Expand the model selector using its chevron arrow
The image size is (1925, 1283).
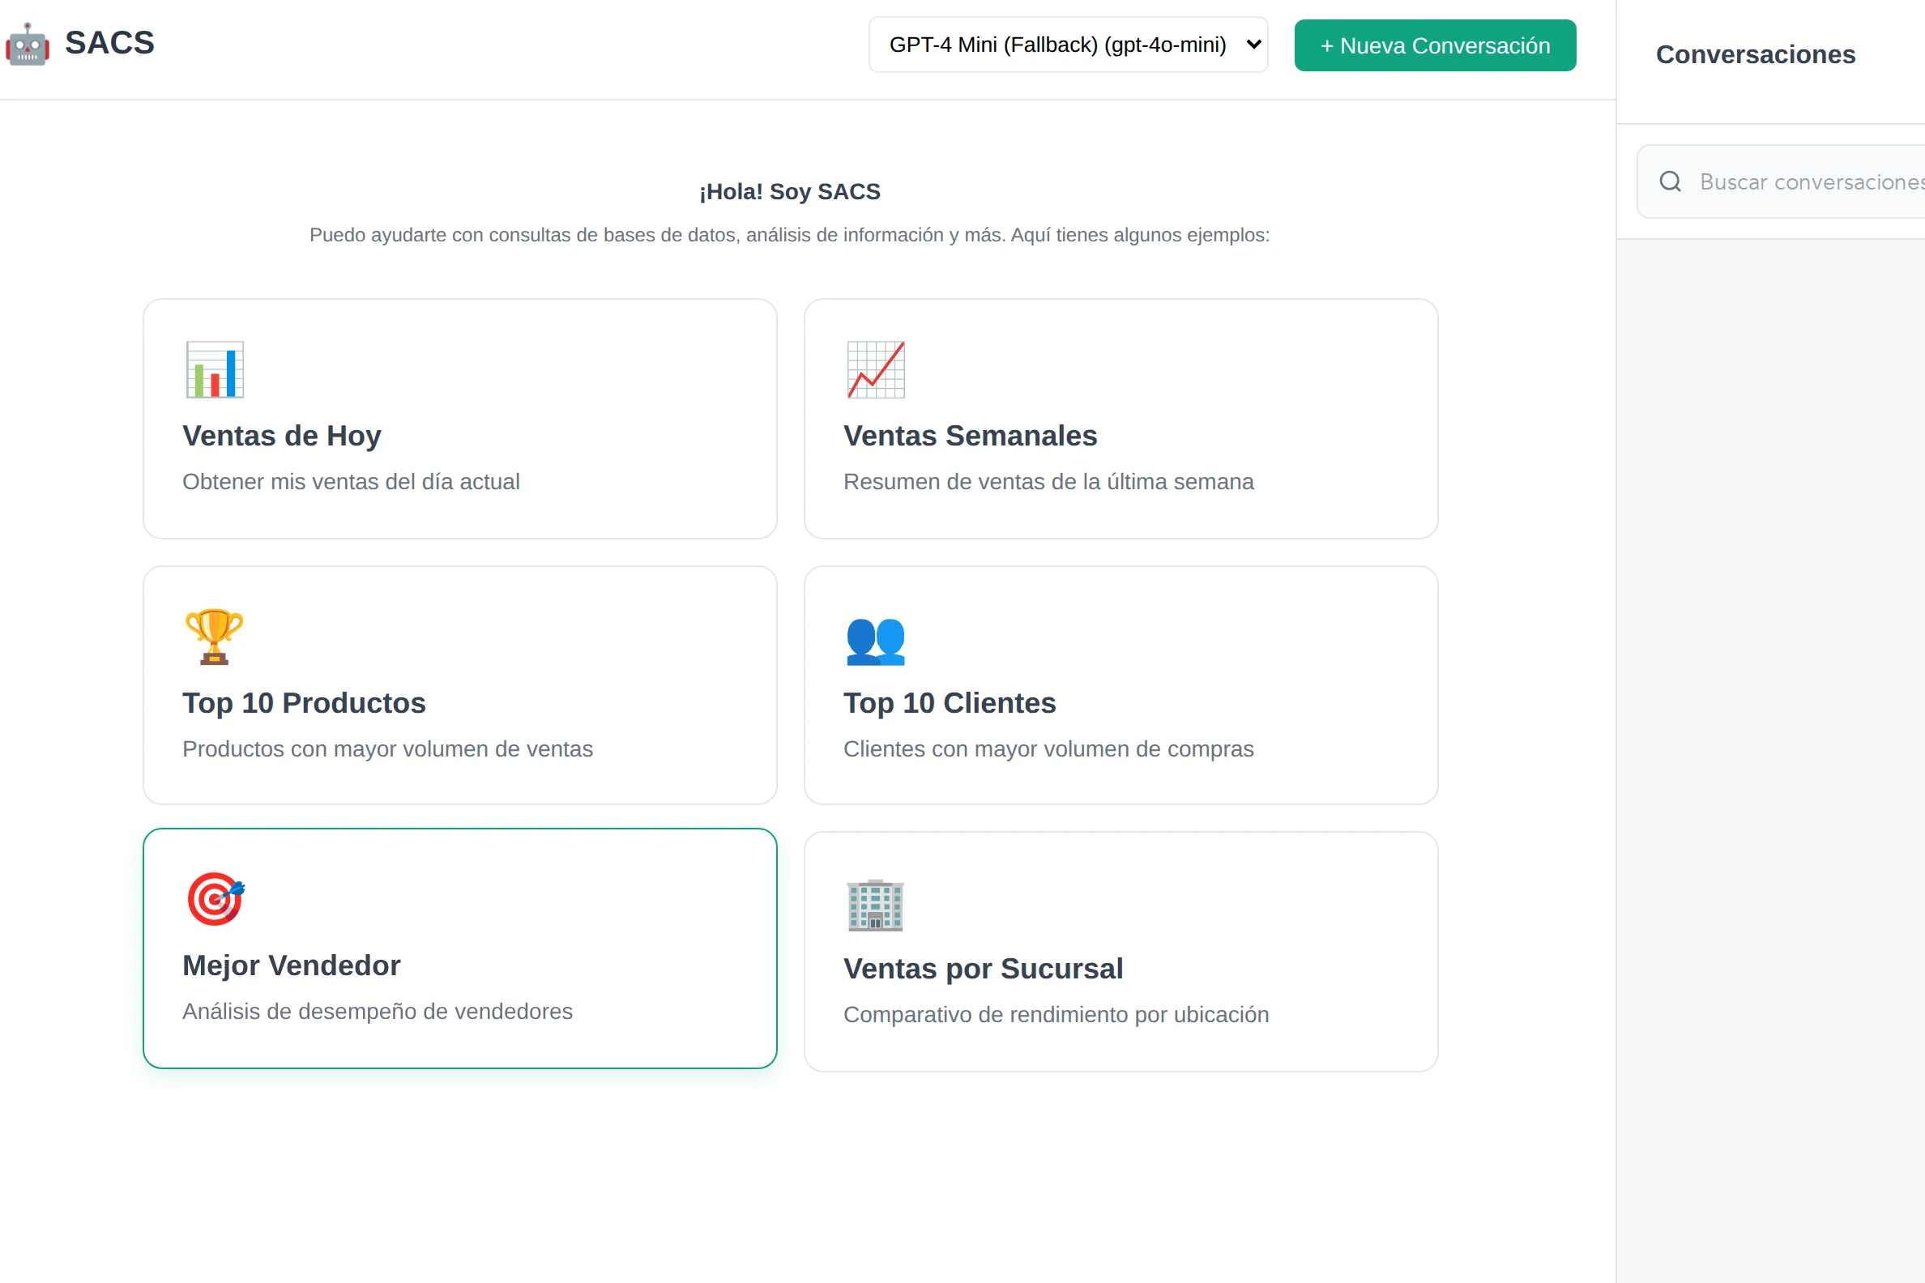pyautogui.click(x=1253, y=45)
